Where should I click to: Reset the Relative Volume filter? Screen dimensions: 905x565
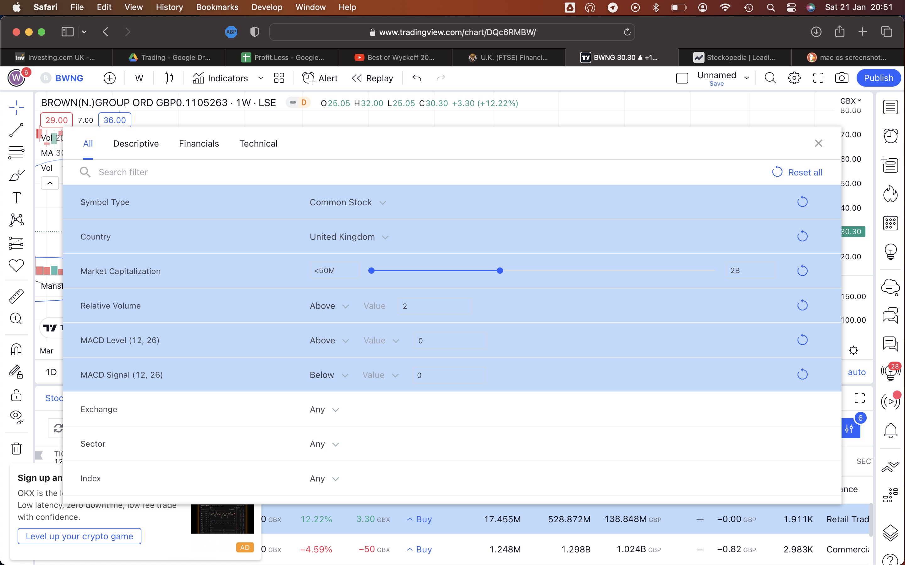pyautogui.click(x=803, y=305)
